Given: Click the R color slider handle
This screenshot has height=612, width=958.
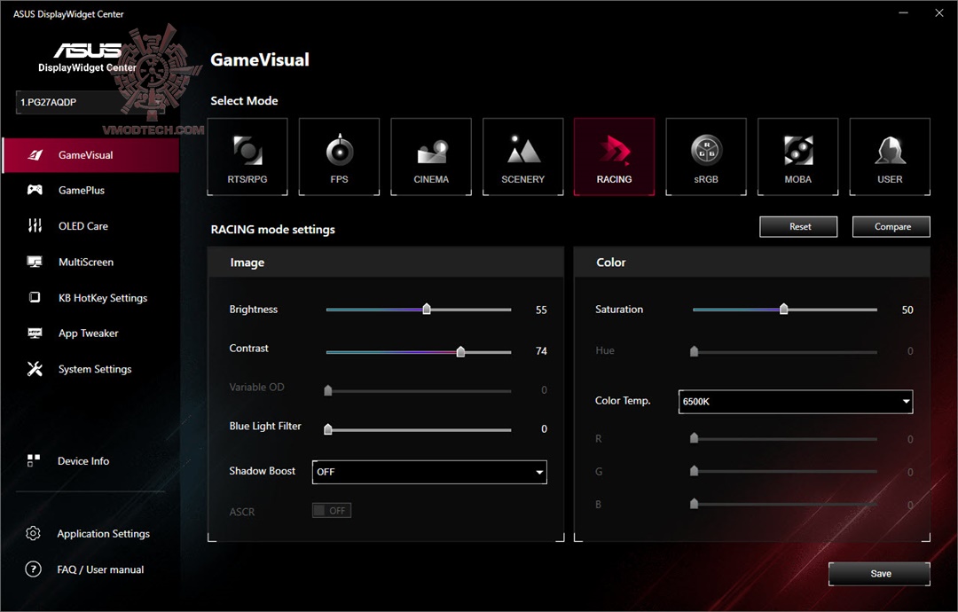Looking at the screenshot, I should (694, 438).
